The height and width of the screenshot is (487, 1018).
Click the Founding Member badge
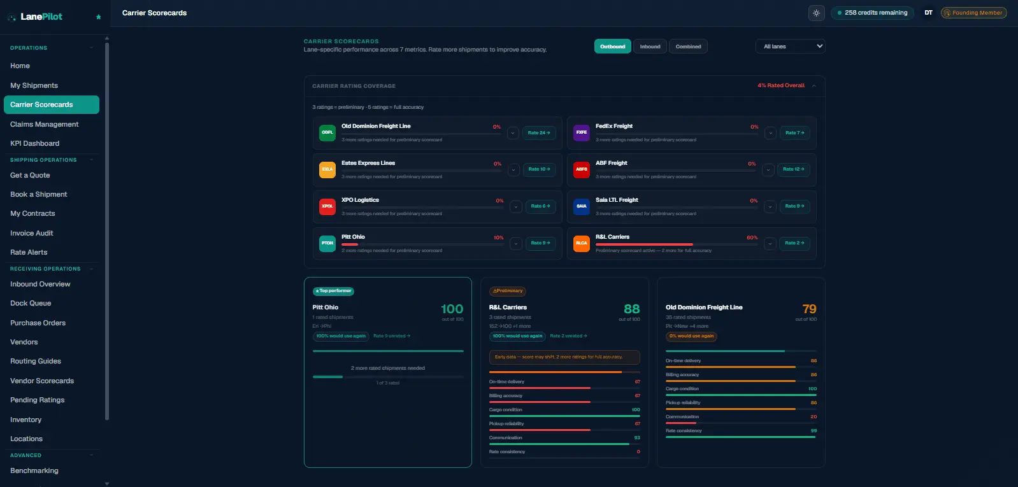pyautogui.click(x=973, y=13)
